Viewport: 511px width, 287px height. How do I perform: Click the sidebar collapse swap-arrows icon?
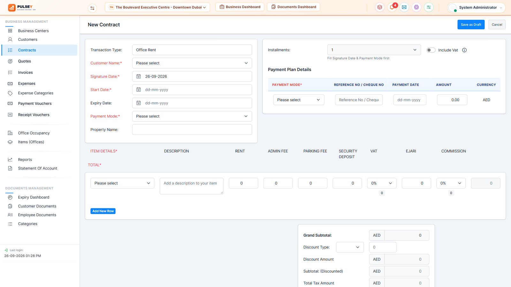click(92, 8)
